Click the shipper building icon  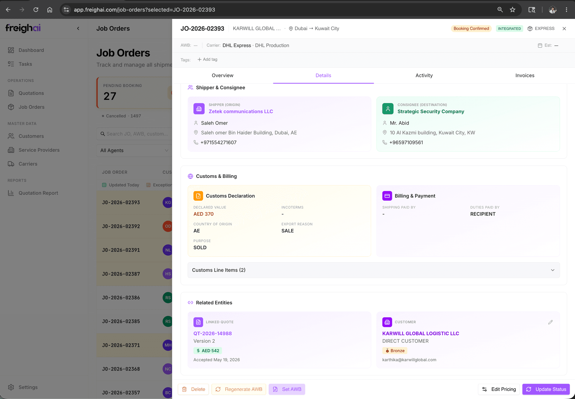[199, 109]
